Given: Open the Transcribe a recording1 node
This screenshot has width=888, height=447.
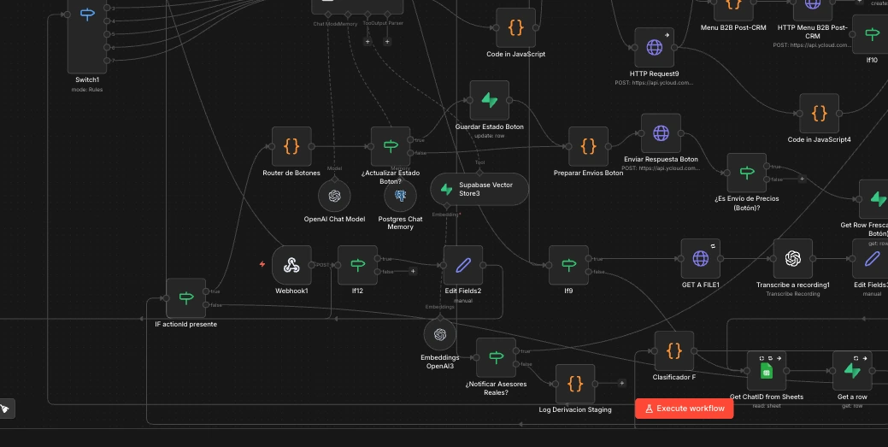Looking at the screenshot, I should tap(793, 258).
